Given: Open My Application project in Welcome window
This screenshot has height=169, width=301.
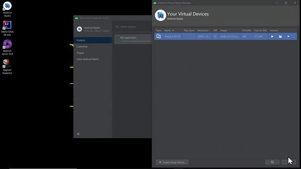Looking at the screenshot, I should 133,39.
